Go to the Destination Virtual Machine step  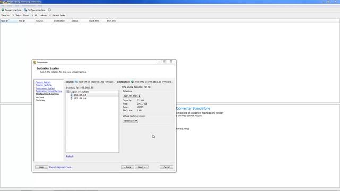(x=49, y=91)
